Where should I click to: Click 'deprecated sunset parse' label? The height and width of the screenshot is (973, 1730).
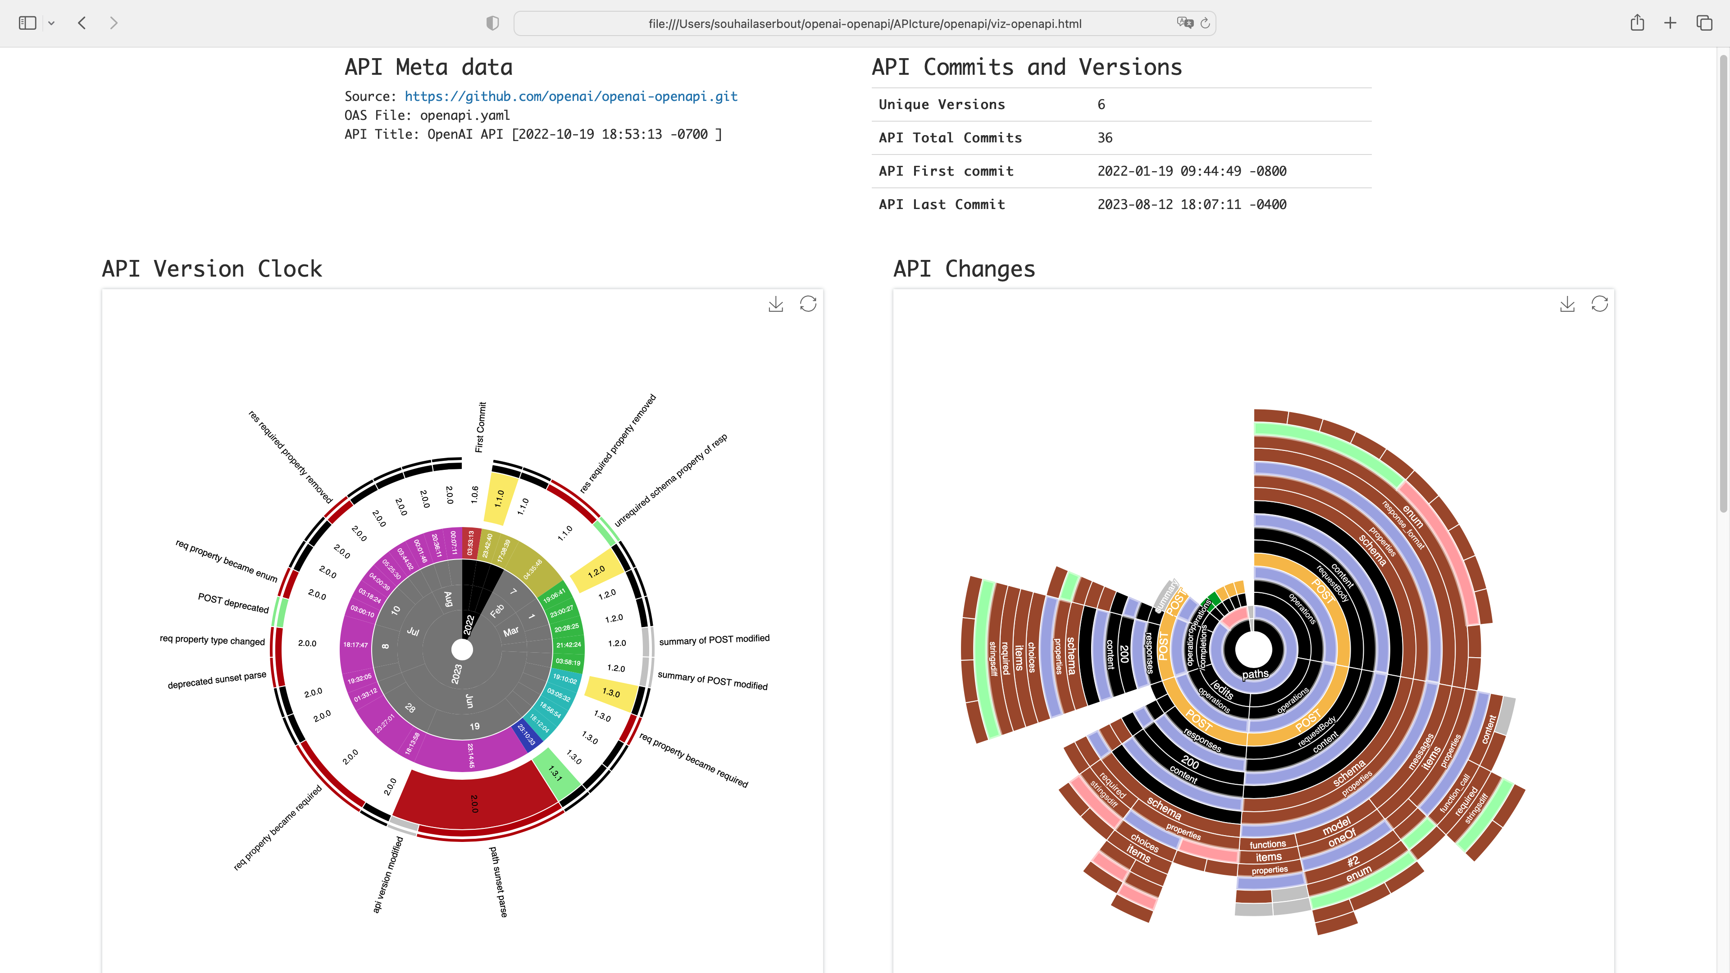217,680
